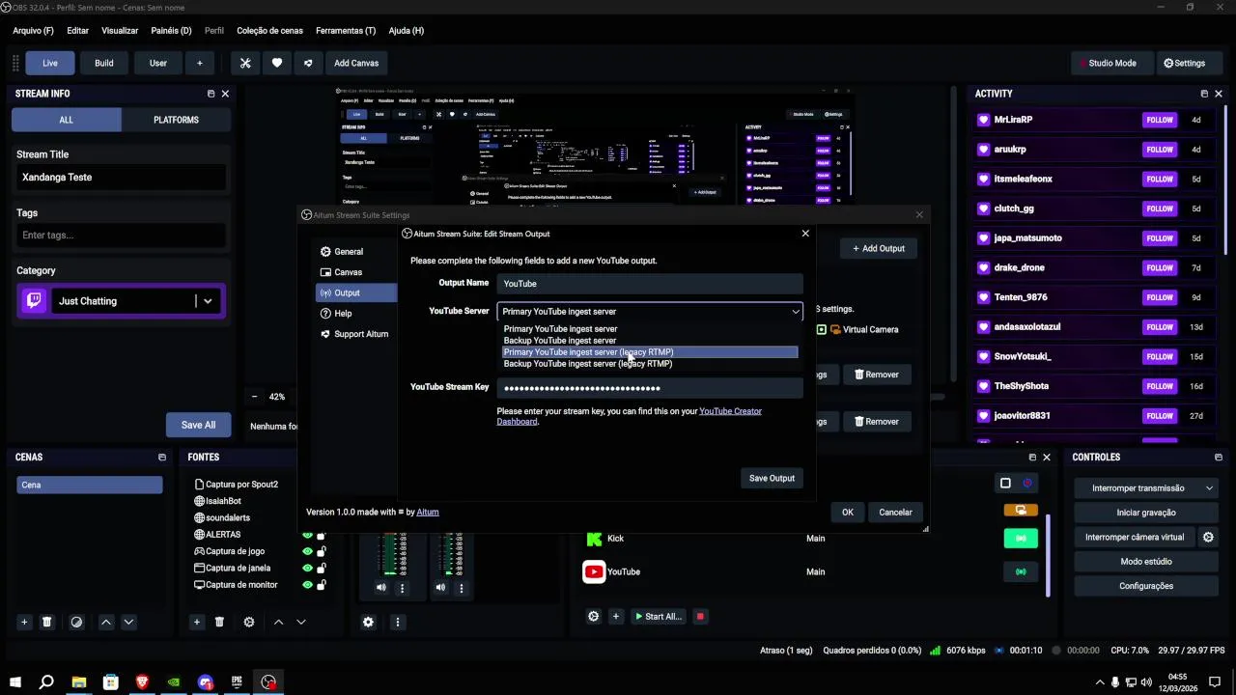
Task: Undock the Stream Info panel
Action: point(211,94)
